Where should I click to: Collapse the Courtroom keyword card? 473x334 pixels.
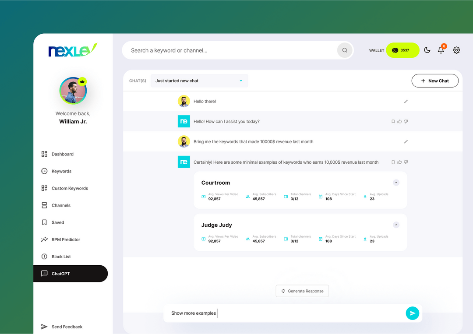point(396,183)
